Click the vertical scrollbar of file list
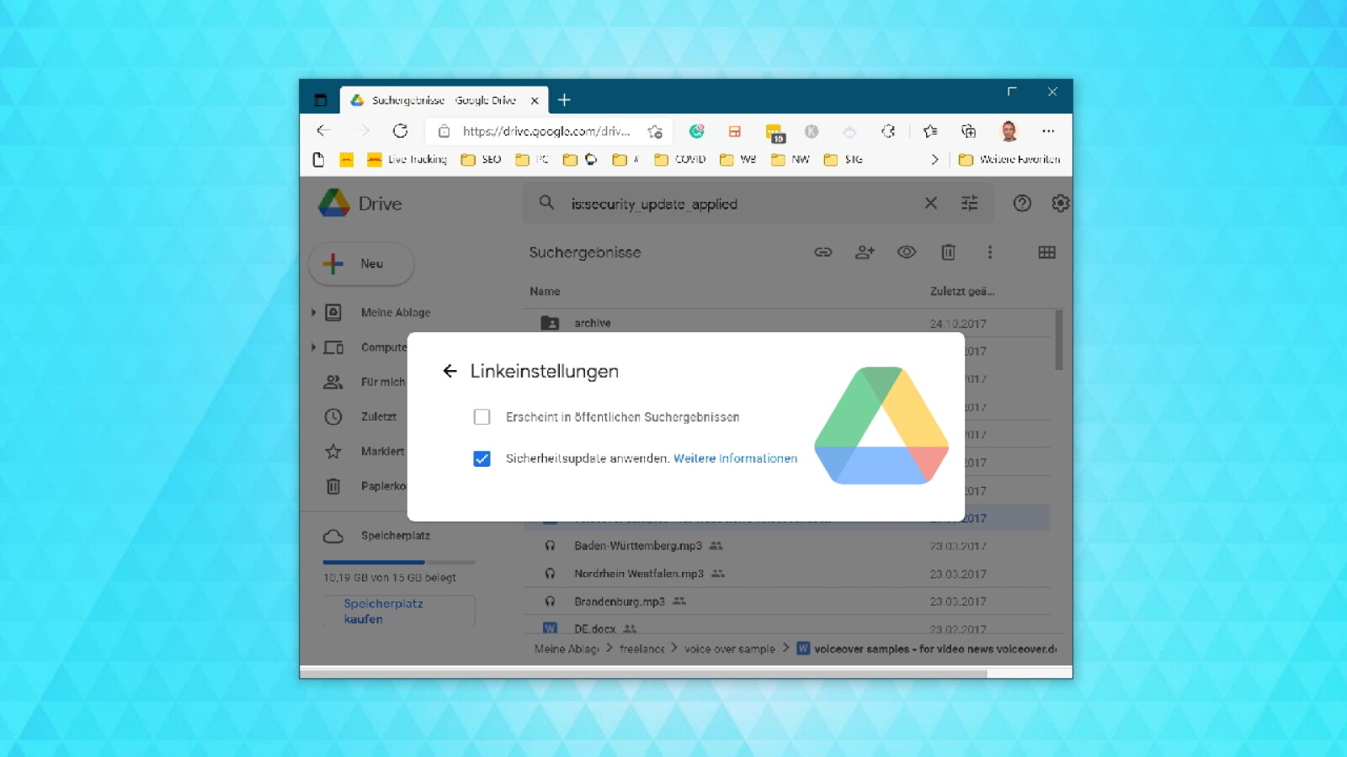 [1058, 340]
